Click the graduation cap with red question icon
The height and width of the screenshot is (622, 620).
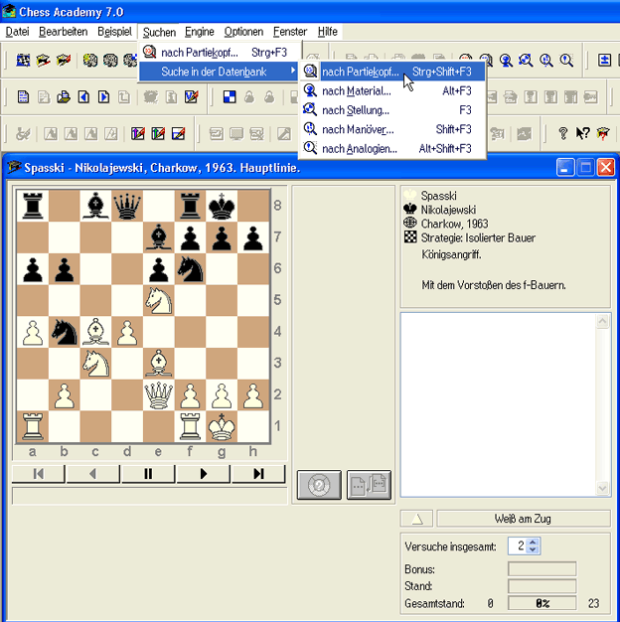tap(603, 134)
